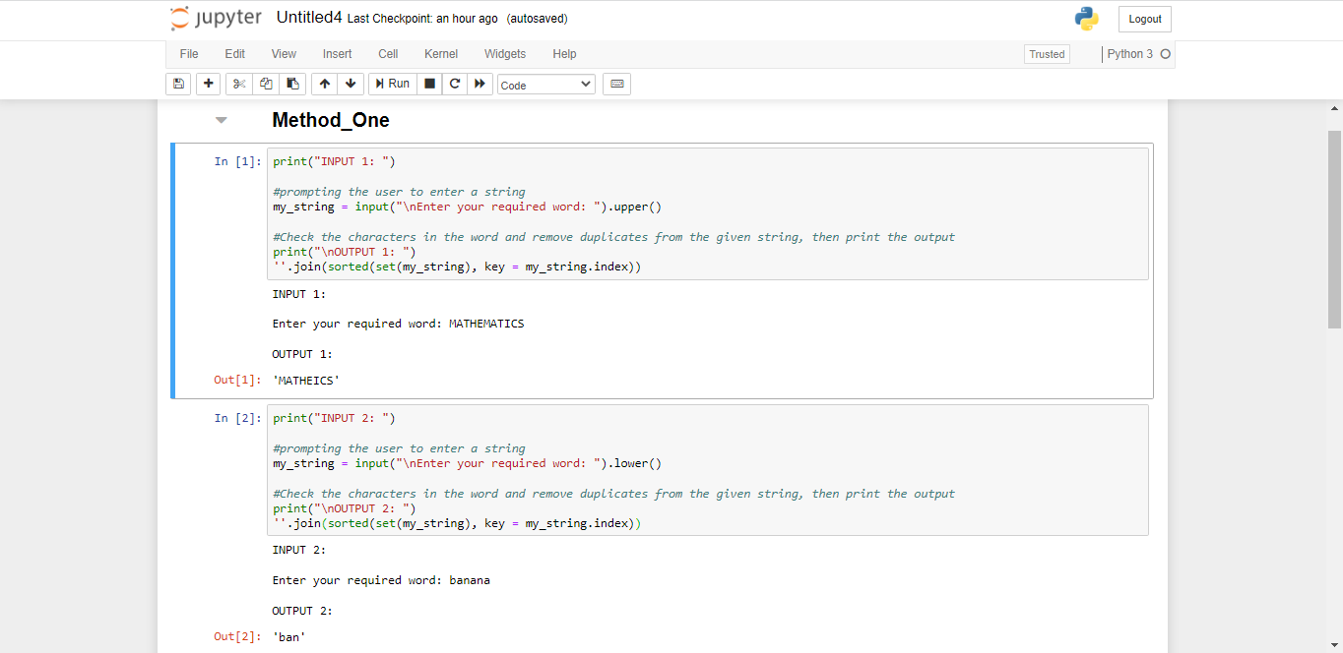Move the selected cell down

pyautogui.click(x=351, y=85)
